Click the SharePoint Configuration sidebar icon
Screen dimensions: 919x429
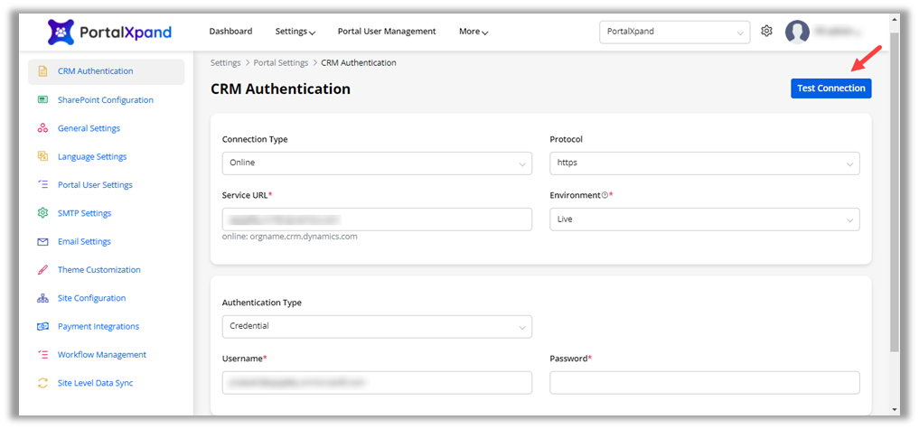click(x=42, y=100)
